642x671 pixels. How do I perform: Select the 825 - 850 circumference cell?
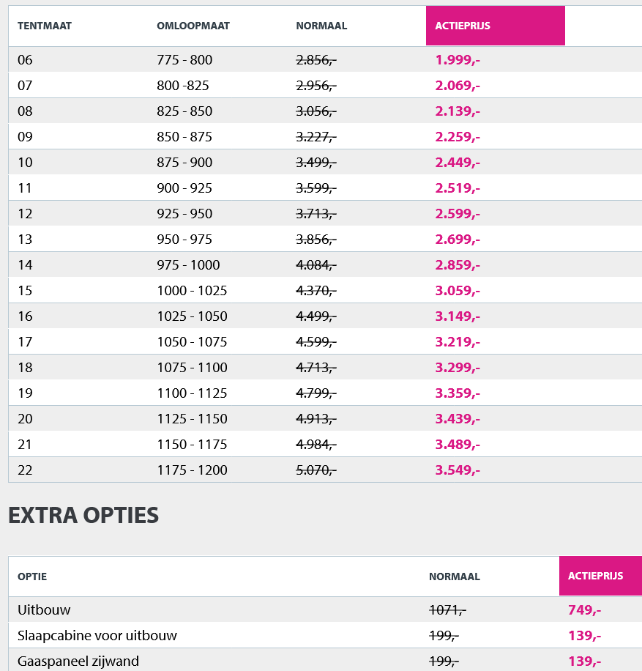pos(184,111)
